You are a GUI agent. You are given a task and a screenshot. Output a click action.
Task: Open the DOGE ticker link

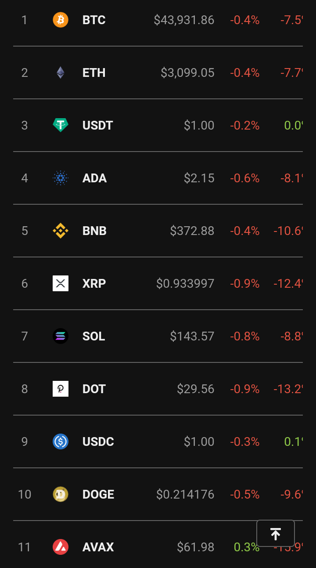coord(98,494)
